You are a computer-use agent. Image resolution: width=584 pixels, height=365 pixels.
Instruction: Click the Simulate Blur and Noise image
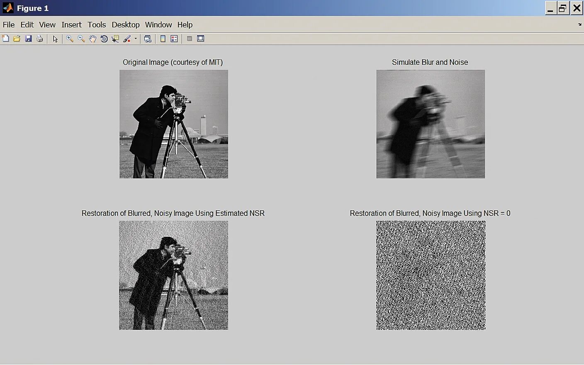pyautogui.click(x=430, y=124)
